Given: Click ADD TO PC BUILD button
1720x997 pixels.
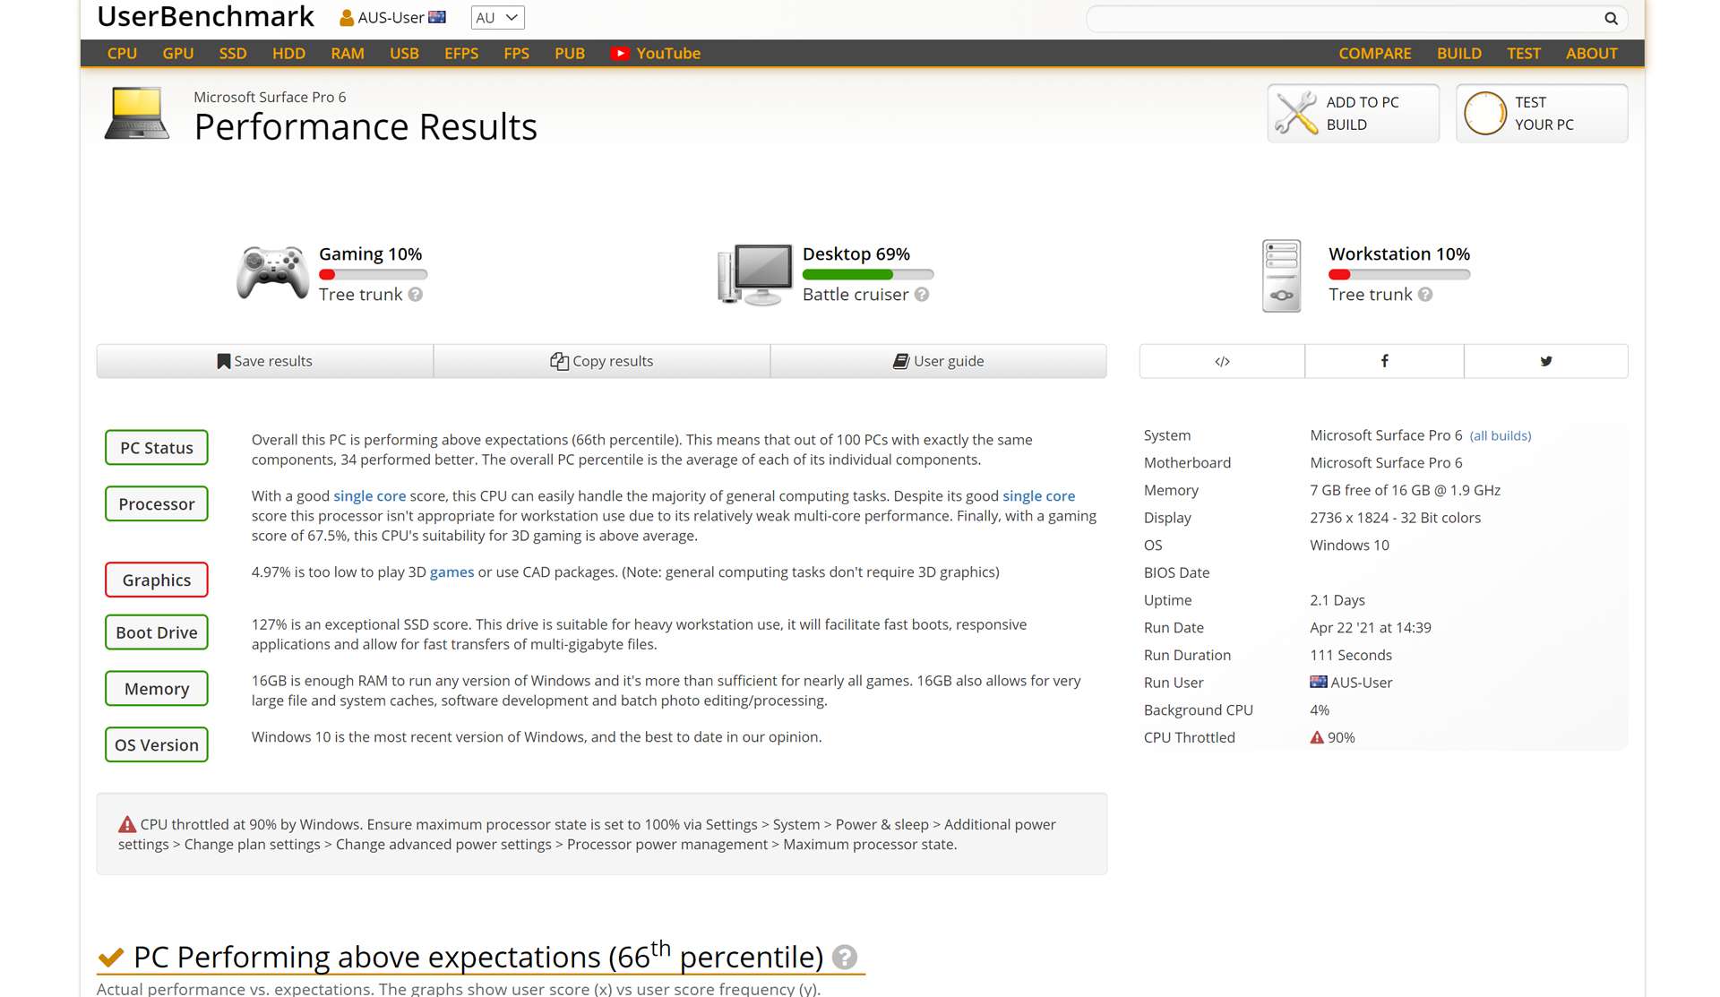Looking at the screenshot, I should click(1354, 113).
